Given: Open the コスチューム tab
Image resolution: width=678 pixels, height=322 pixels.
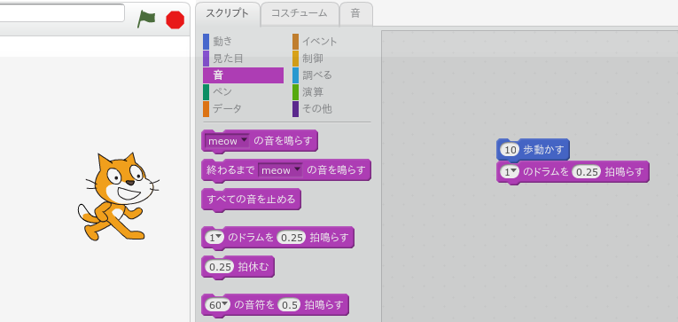Looking at the screenshot, I should tap(300, 13).
